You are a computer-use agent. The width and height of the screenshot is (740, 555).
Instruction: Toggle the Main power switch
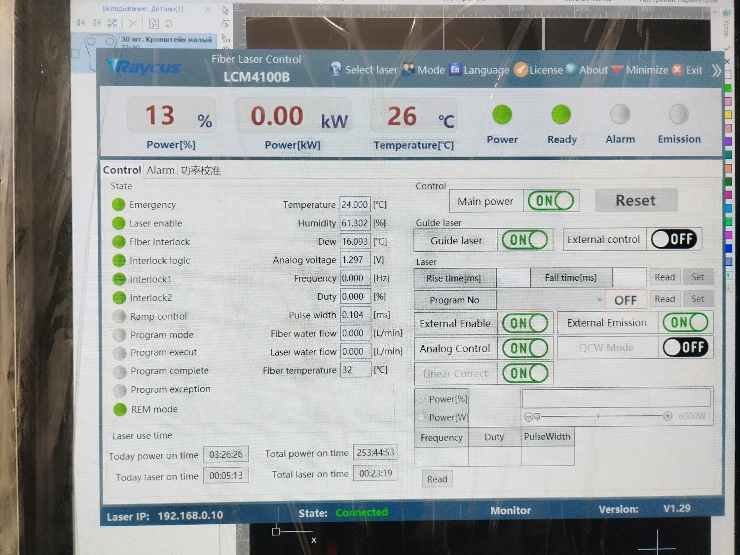(551, 201)
